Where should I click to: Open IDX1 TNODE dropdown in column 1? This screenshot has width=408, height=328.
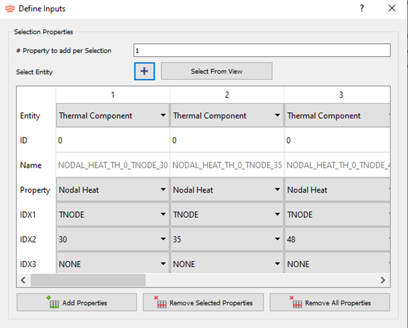tap(112, 214)
